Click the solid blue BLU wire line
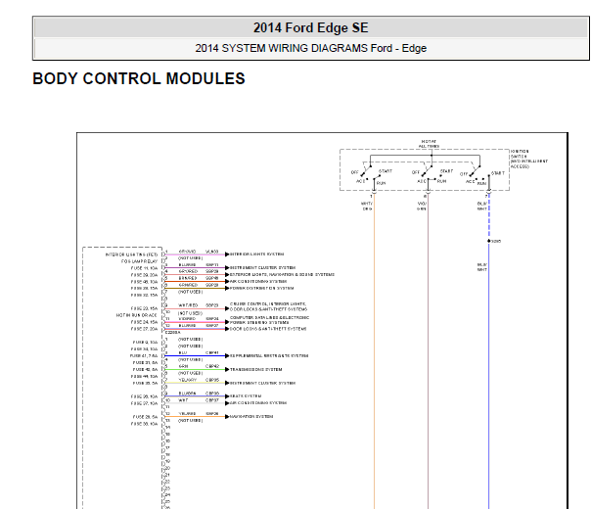 196,355
